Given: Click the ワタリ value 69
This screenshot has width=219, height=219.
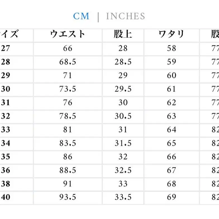Looking at the screenshot, I should tap(172, 197).
